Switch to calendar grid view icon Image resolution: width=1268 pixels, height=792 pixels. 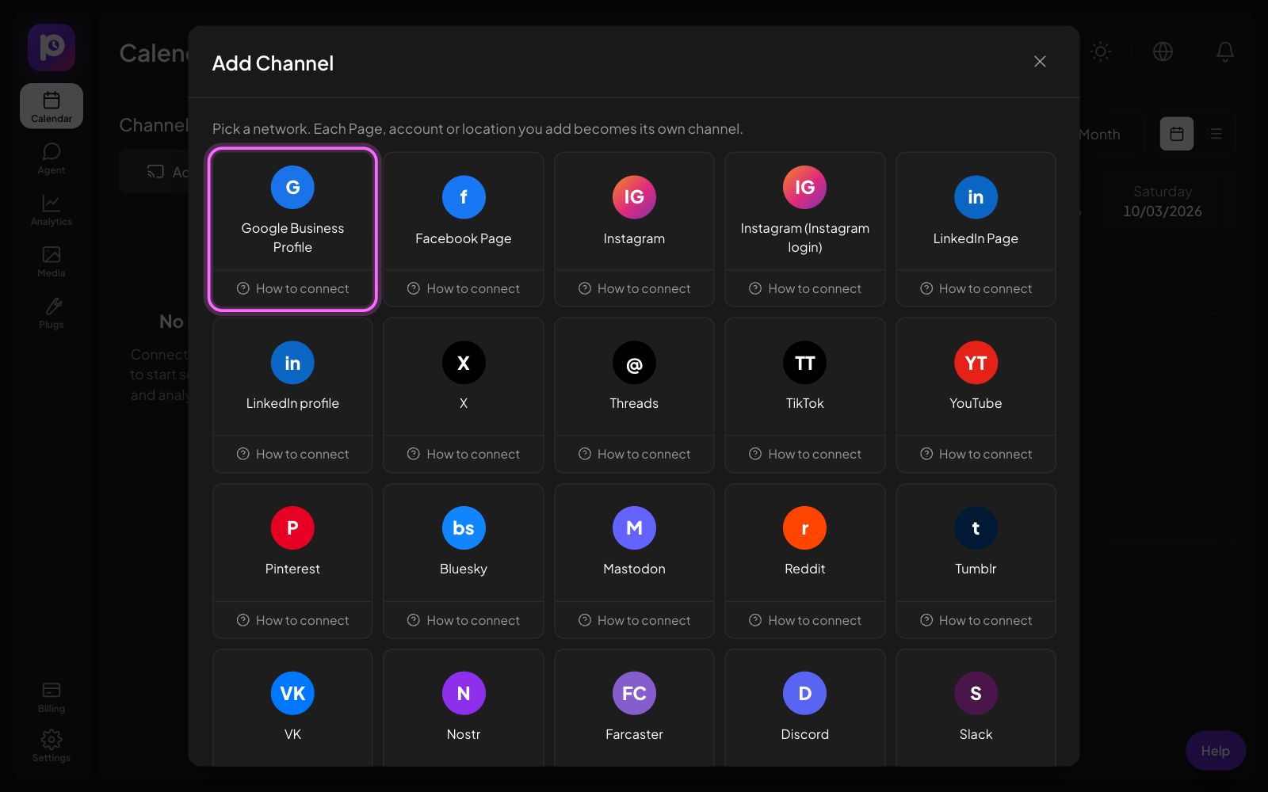[1177, 134]
